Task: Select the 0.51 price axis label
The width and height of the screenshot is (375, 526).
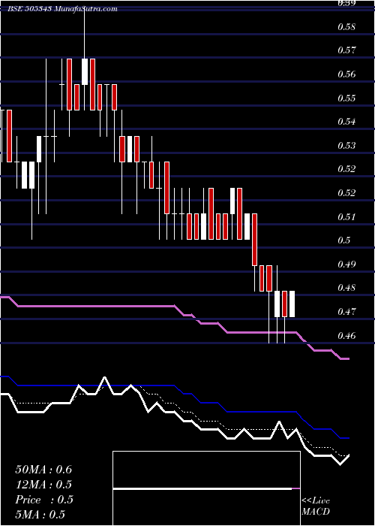Action: pyautogui.click(x=346, y=217)
